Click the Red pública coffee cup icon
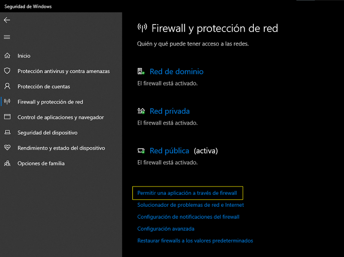Screen dimensions: 344x257 (x=141, y=151)
